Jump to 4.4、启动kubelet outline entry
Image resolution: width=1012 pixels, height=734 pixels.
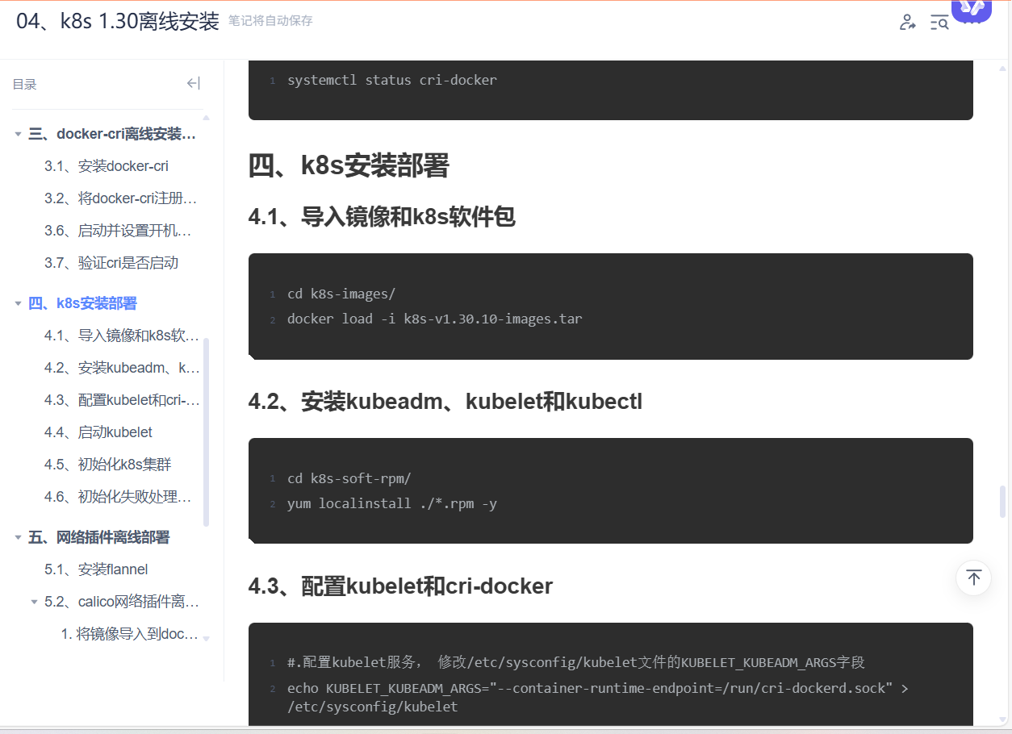point(98,432)
